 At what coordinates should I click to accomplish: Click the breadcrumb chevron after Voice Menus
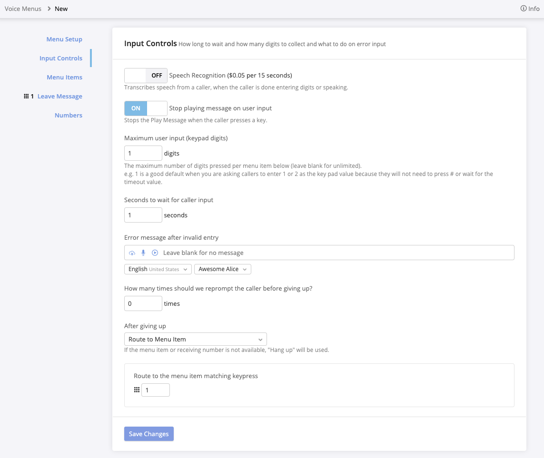49,9
